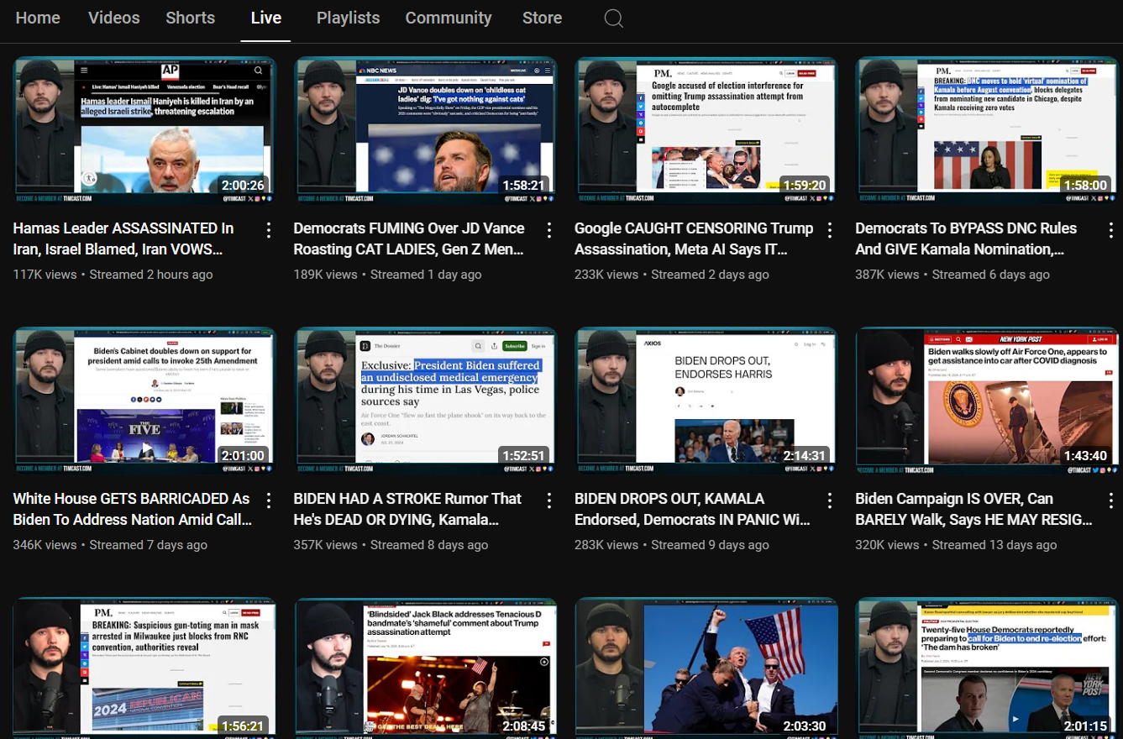This screenshot has height=739, width=1123.
Task: Open the Playlists tab
Action: pos(348,18)
